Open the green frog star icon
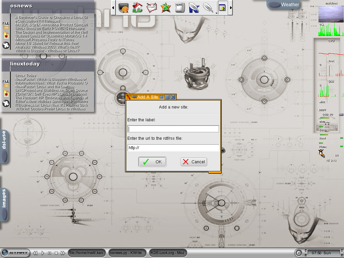The width and height of the screenshot is (344, 258). [x=166, y=7]
